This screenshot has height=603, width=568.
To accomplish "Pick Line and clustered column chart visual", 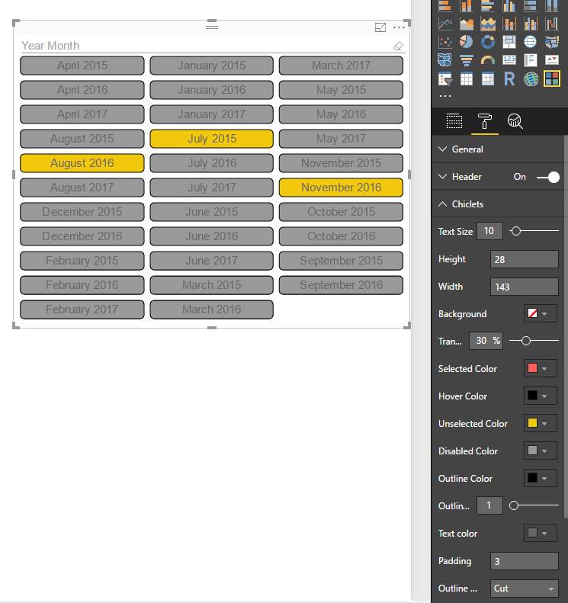I will point(531,24).
